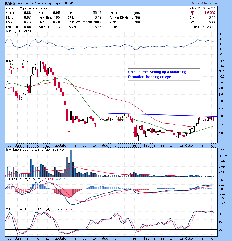
Task: Click the Ask value 6.95
Action: pos(56,13)
